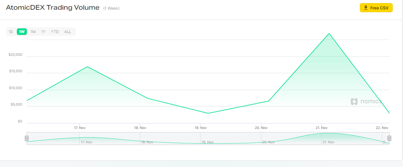Screen dimensions: 403x167
Task: Click the AtomicDEX Trading Volume heading
Action: 53,8
